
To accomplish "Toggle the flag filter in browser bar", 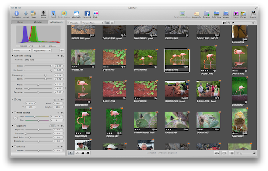I will click(233, 23).
